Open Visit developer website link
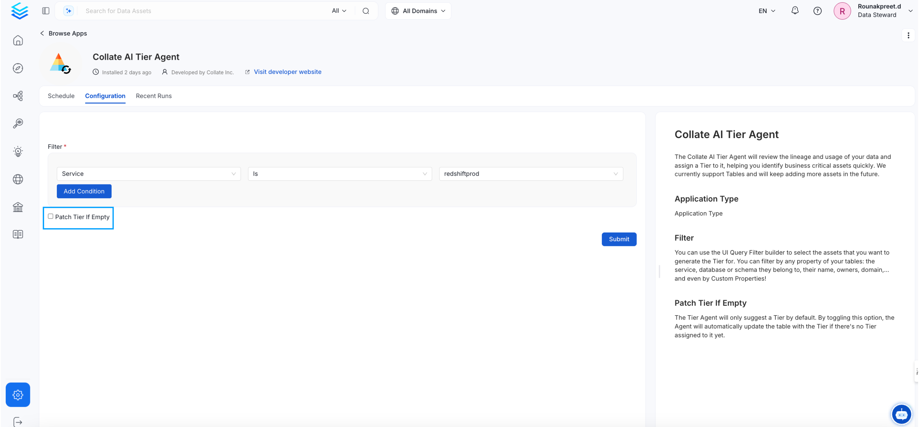This screenshot has width=919, height=427. [x=287, y=72]
